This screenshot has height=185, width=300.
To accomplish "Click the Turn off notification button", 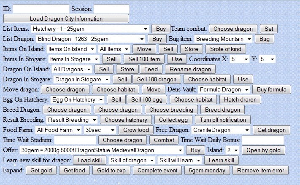I will (x=223, y=120).
